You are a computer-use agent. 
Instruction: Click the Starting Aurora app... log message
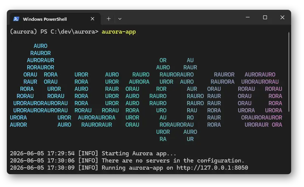point(139,153)
